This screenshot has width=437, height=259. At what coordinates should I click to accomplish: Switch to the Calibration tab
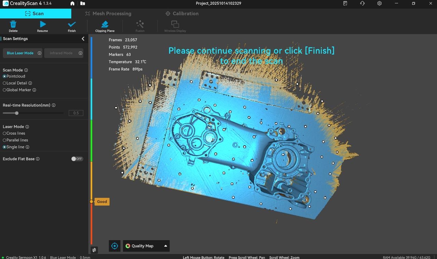click(182, 14)
